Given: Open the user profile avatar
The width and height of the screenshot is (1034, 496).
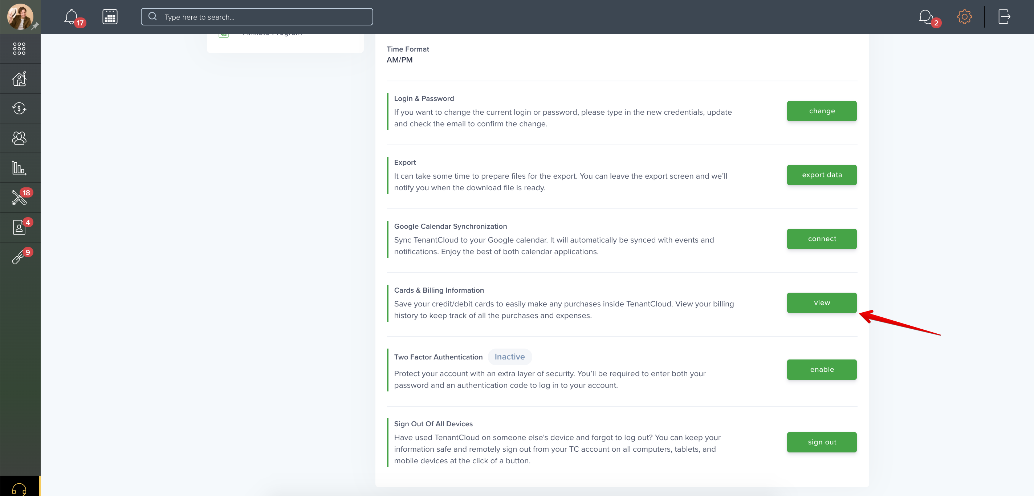Looking at the screenshot, I should click(20, 16).
